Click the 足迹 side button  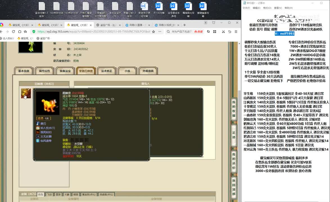click(x=234, y=135)
